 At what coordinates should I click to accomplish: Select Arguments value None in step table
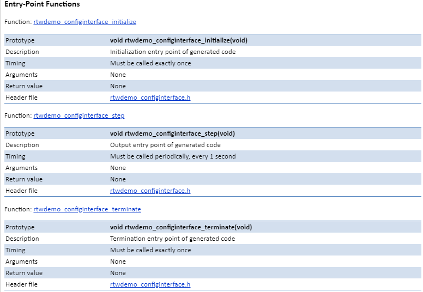coord(118,168)
